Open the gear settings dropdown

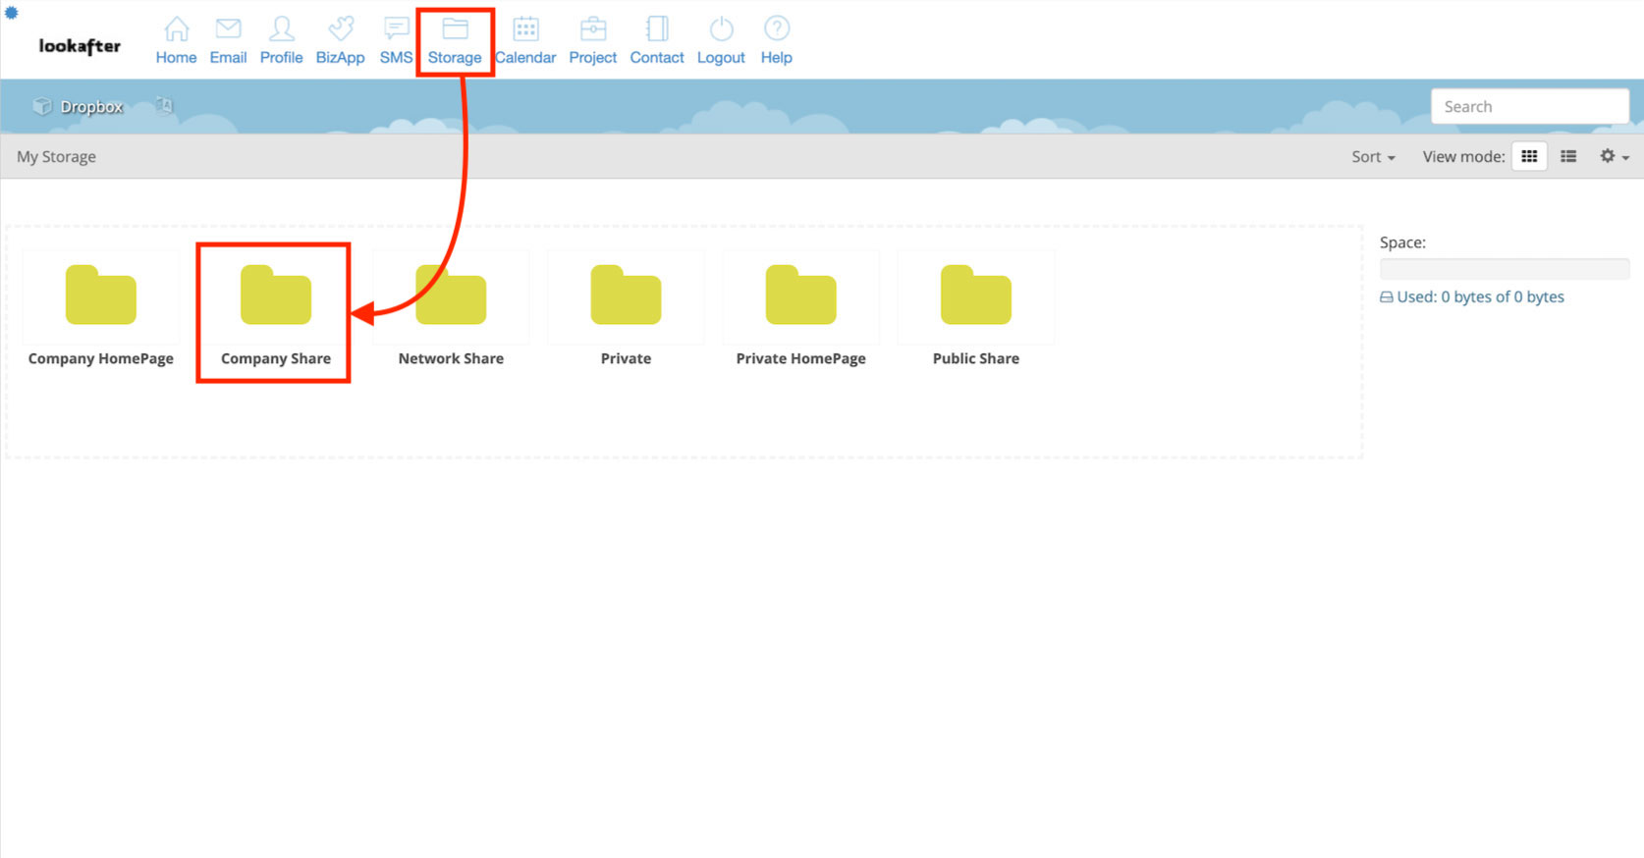[x=1614, y=156]
